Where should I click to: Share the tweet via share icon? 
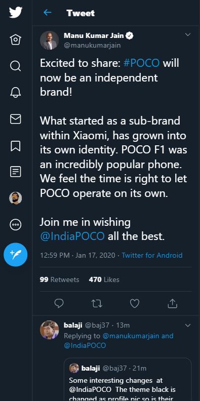pos(172,303)
